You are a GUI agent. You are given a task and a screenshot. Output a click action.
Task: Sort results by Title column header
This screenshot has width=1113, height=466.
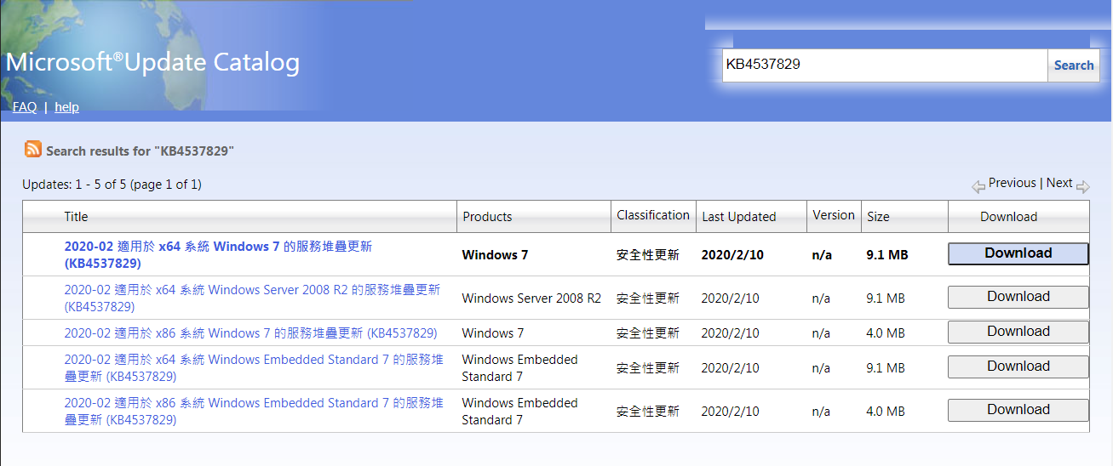[x=76, y=217]
